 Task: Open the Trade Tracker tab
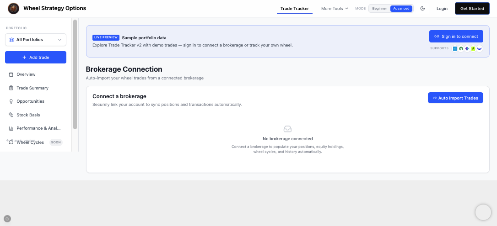coord(294,9)
